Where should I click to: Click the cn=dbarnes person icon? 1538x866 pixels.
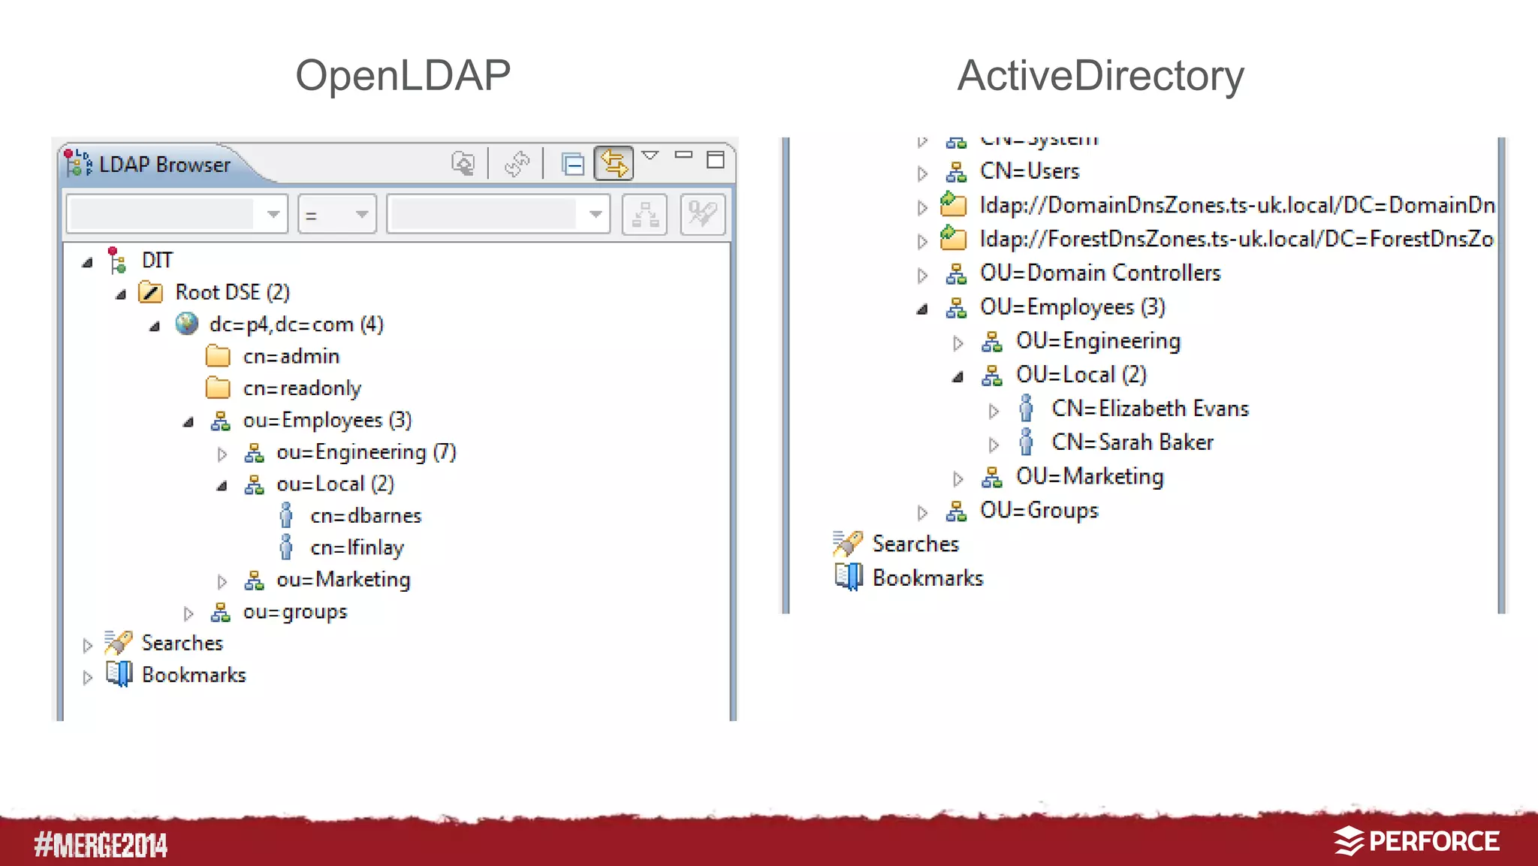coord(286,515)
